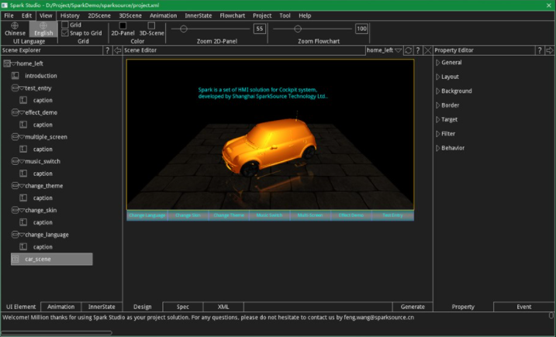Viewport: 556px width, 337px height.
Task: Click the Change Language button in scene
Action: click(147, 215)
